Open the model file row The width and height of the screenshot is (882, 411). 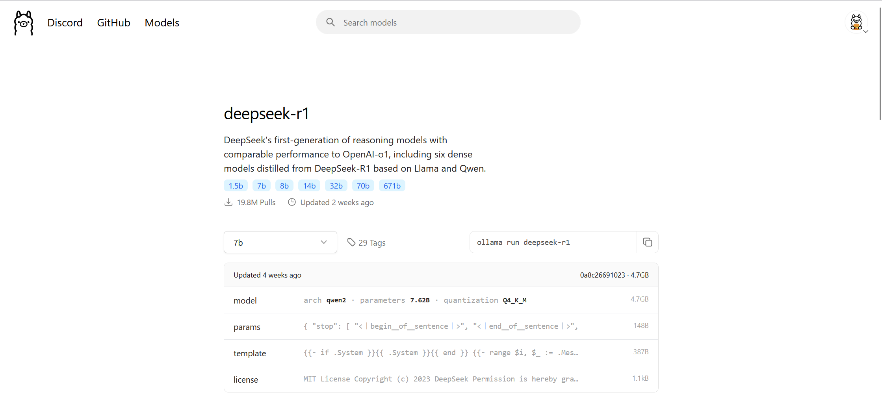pos(441,300)
